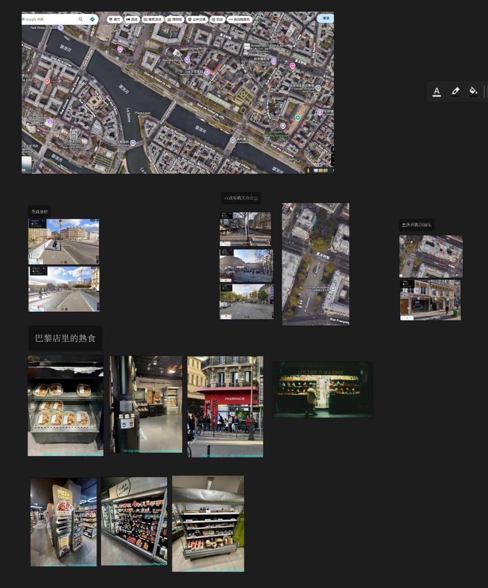Select the highlighter pen tool
The image size is (488, 588).
point(455,92)
